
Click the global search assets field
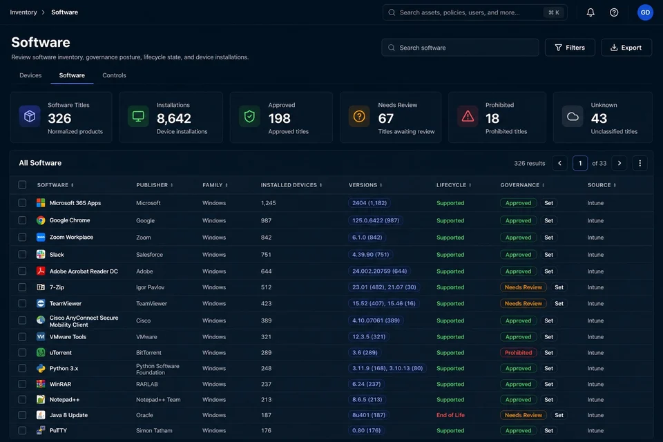click(475, 12)
